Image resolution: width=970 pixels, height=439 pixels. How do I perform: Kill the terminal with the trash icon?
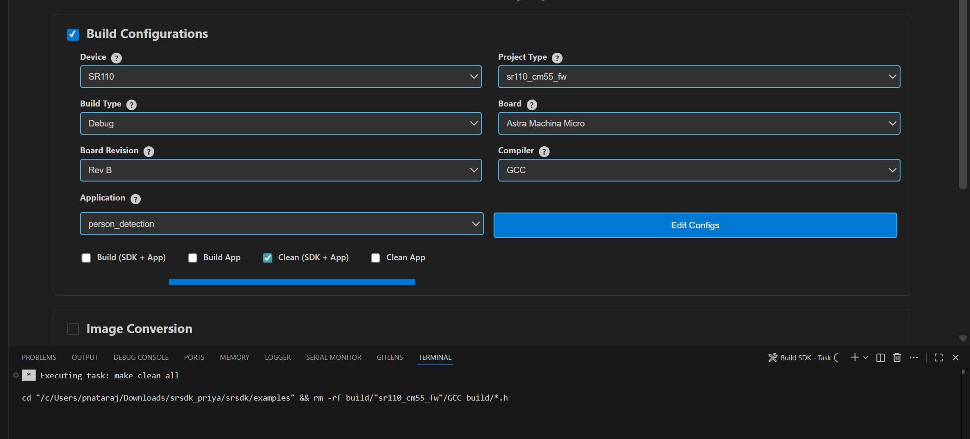coord(897,357)
